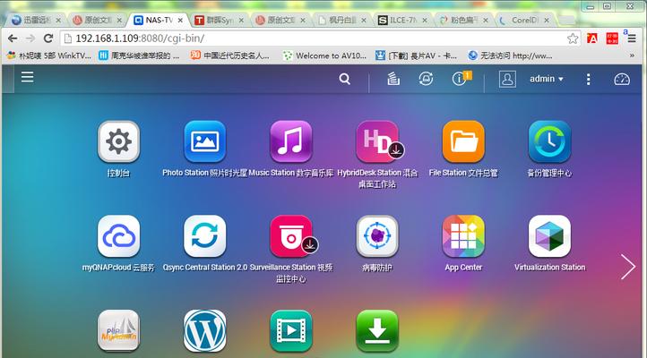647x358 pixels.
Task: Open the three-dot more options menu
Action: (x=589, y=79)
